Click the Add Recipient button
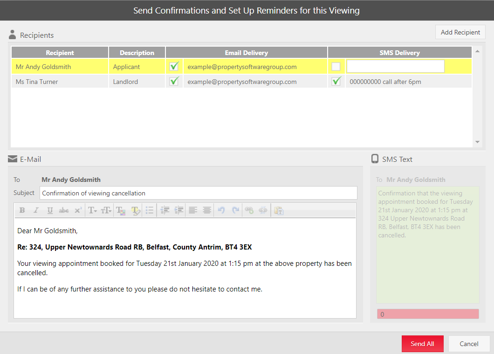494x354 pixels. (460, 32)
